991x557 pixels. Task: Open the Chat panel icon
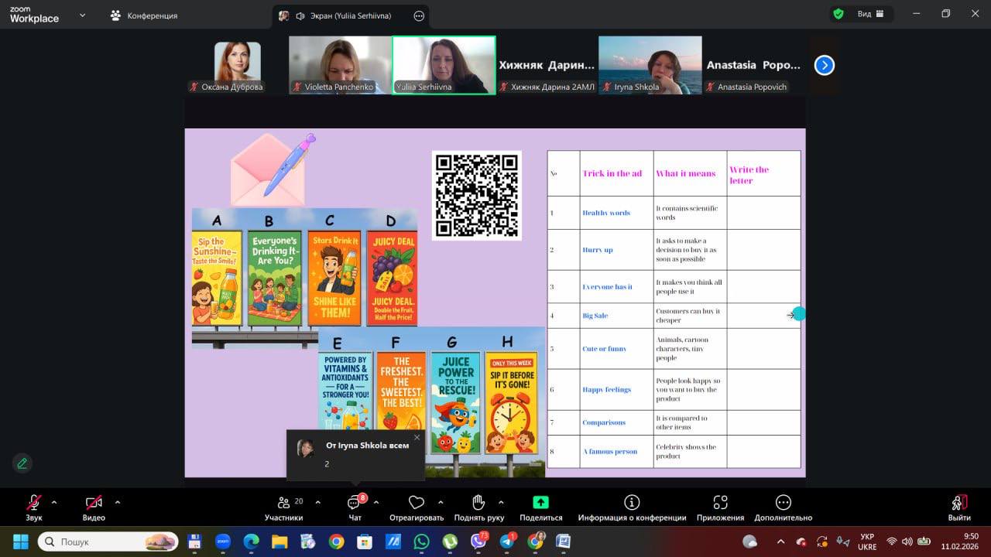coord(355,503)
